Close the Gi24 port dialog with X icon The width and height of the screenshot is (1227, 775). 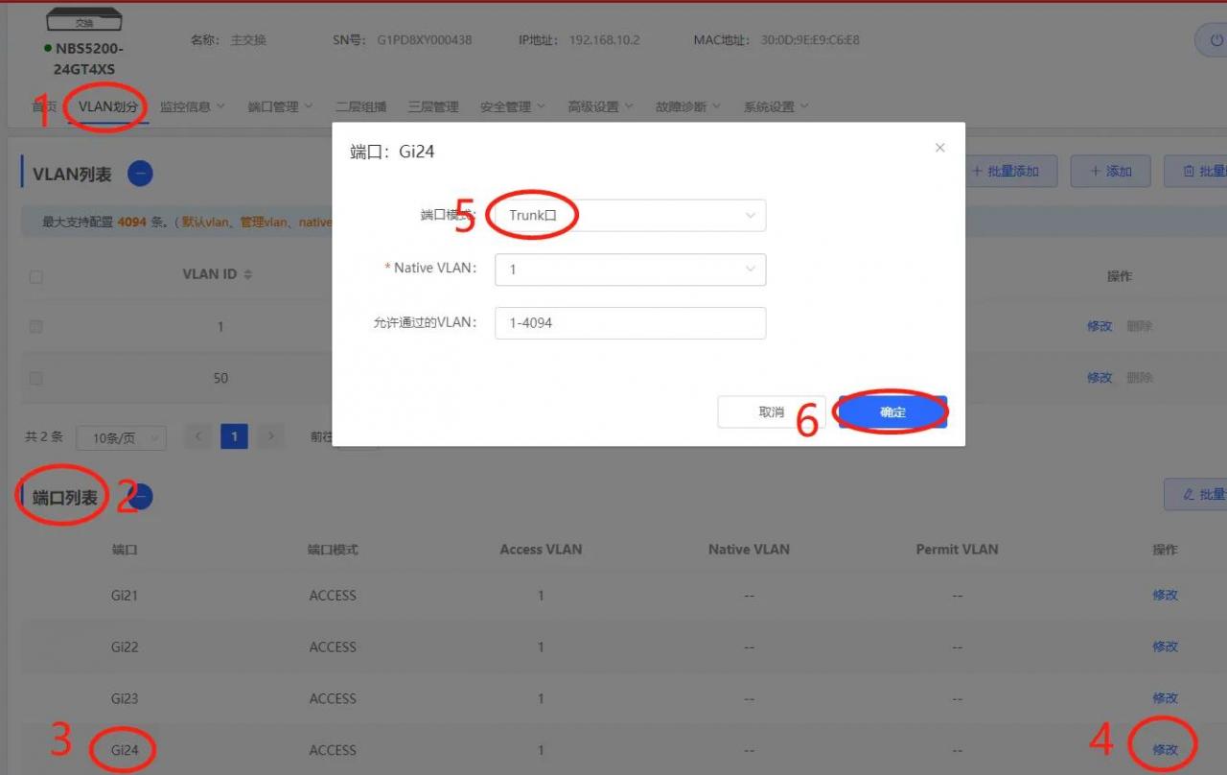click(x=939, y=148)
